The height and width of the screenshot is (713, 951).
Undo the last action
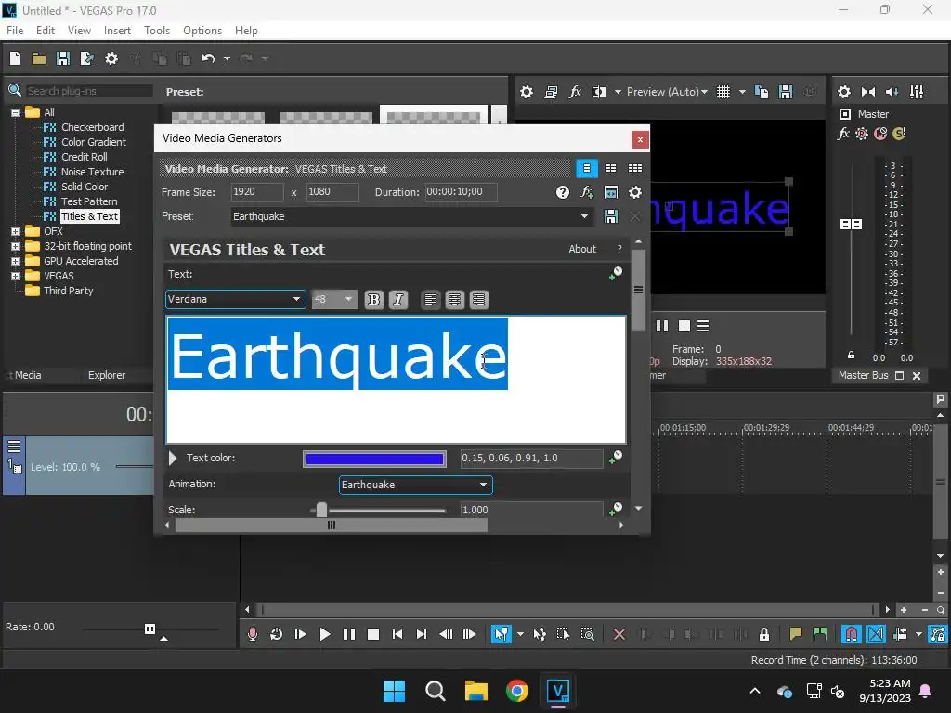click(x=208, y=58)
